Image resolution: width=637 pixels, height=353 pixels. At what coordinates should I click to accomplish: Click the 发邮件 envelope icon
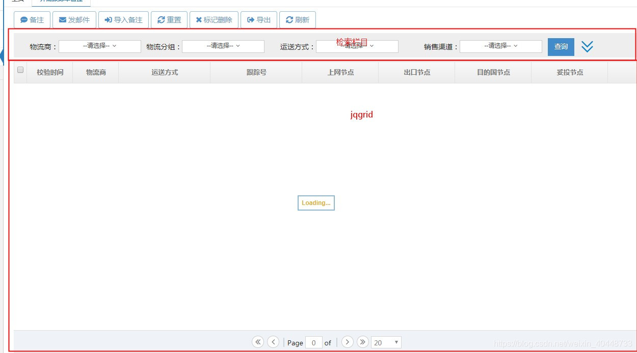click(x=61, y=20)
